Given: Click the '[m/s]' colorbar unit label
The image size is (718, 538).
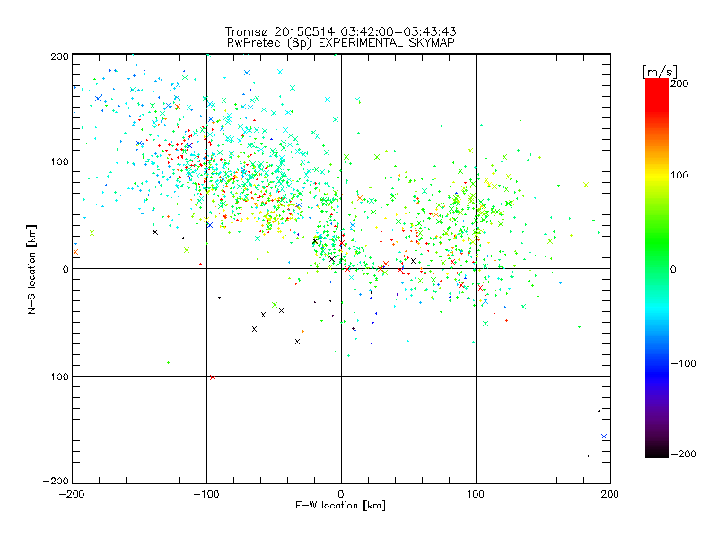Looking at the screenshot, I should coord(660,72).
